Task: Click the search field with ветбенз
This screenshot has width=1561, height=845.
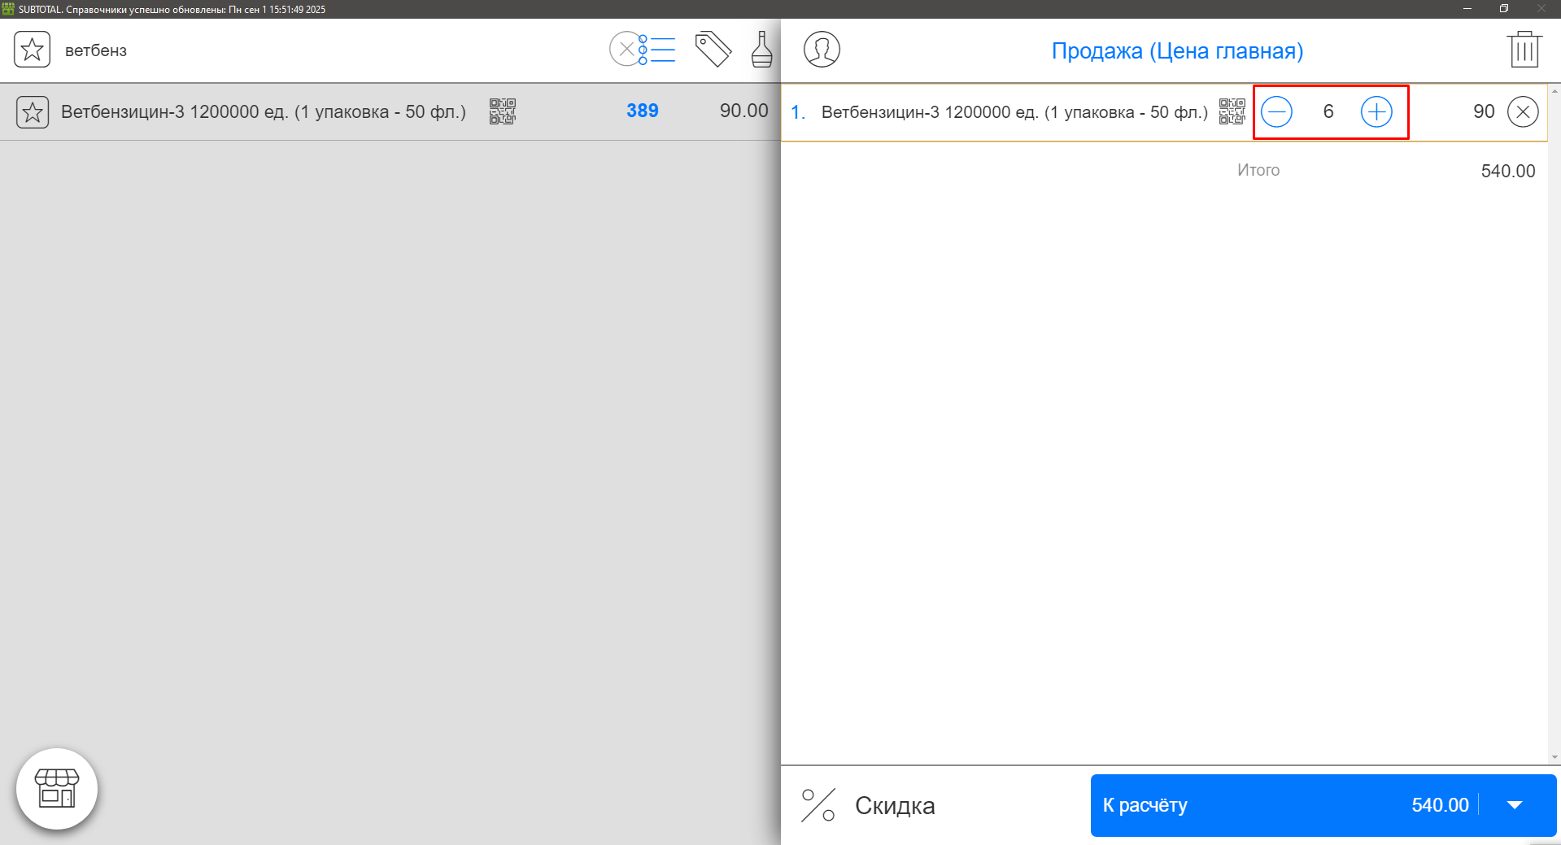Action: pyautogui.click(x=334, y=50)
